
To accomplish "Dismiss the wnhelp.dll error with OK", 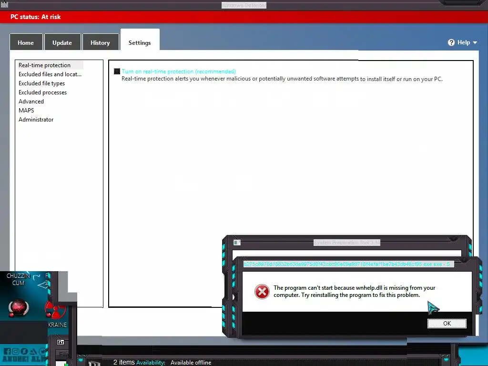I will point(447,324).
